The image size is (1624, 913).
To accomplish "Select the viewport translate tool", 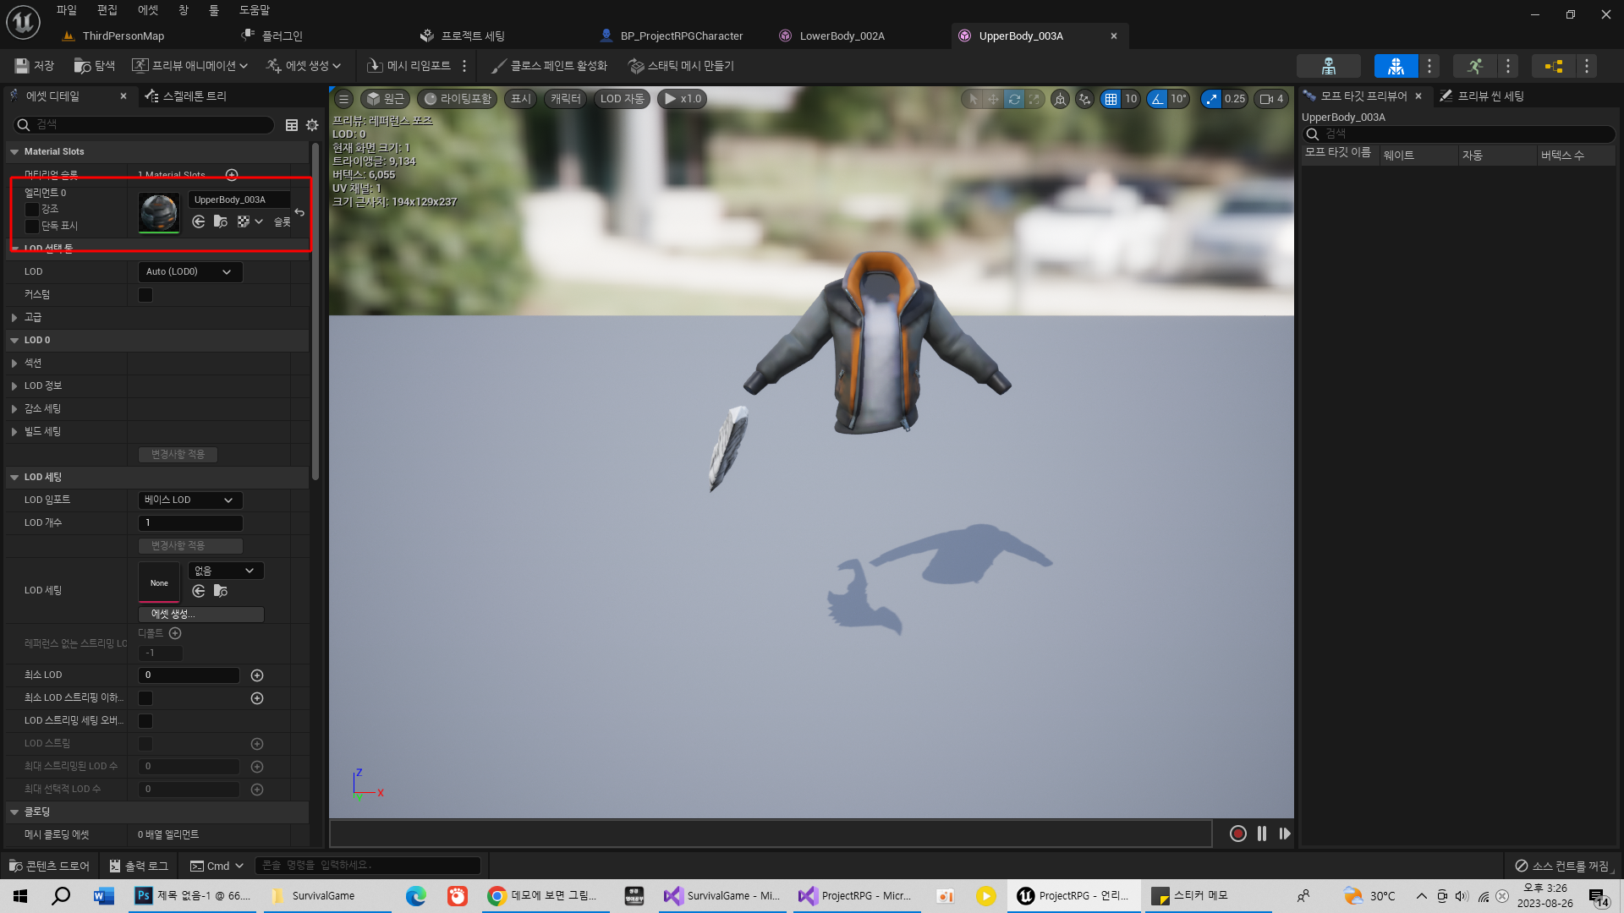I will (x=993, y=99).
